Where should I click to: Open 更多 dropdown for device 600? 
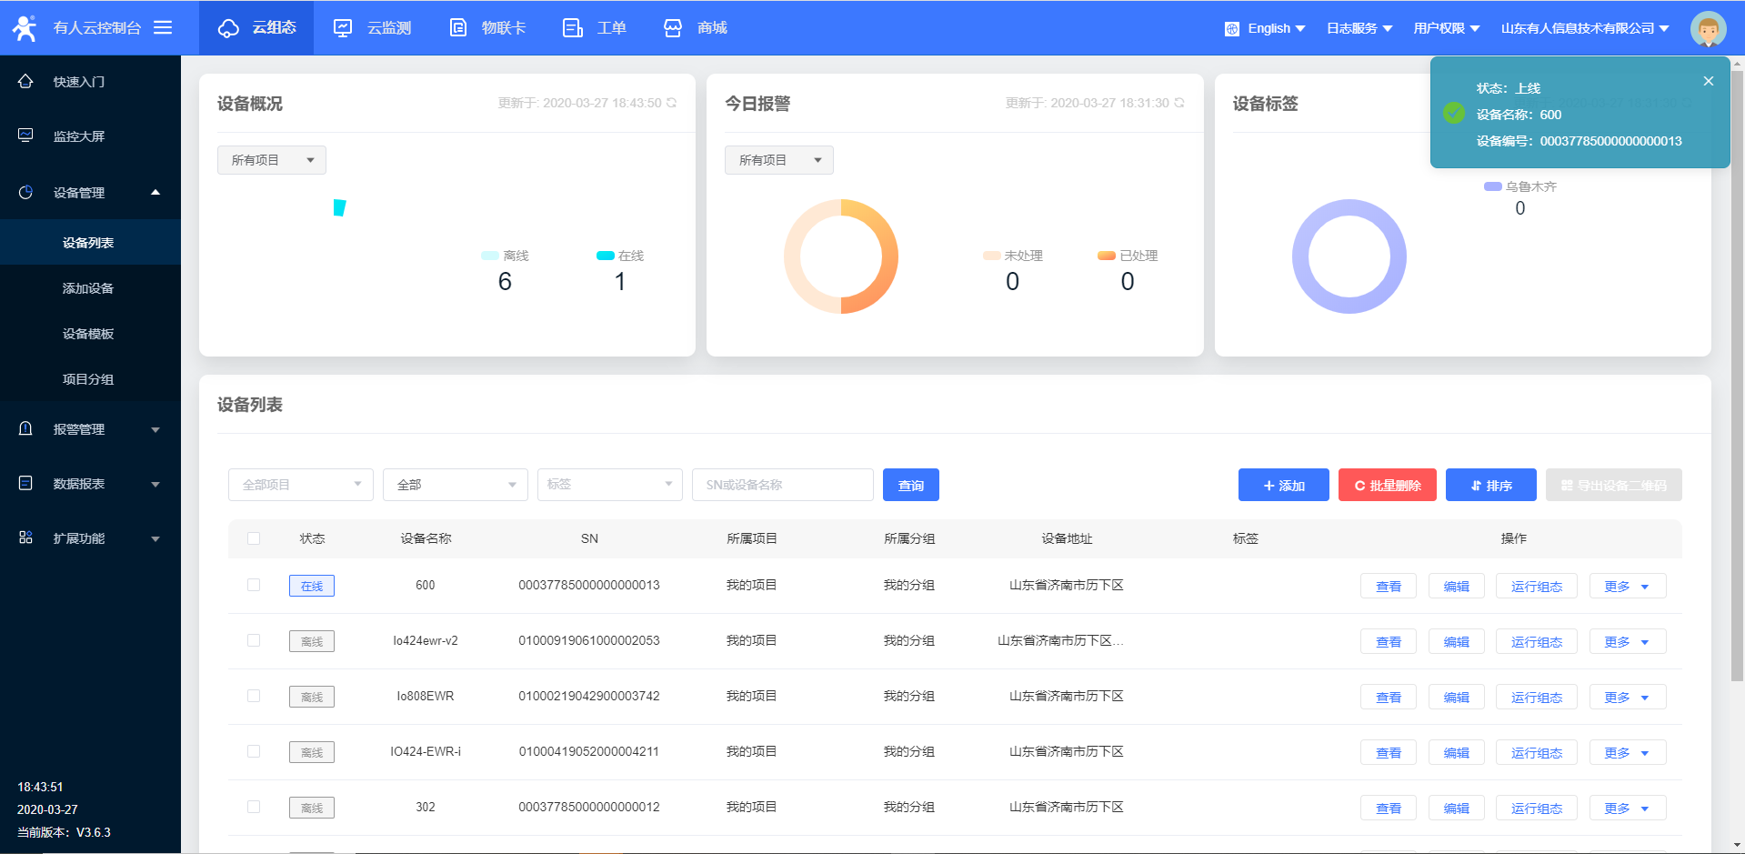click(x=1627, y=587)
